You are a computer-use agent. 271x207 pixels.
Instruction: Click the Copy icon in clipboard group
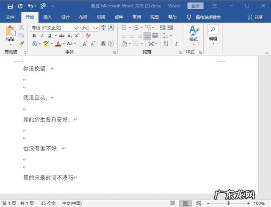coord(21,35)
